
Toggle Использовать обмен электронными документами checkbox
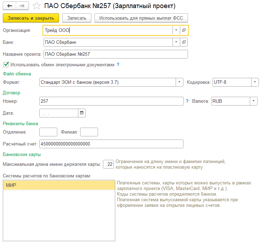pos(6,65)
